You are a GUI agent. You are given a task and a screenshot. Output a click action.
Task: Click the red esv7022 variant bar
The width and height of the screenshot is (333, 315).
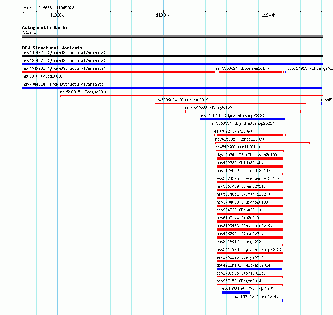tap(250, 135)
